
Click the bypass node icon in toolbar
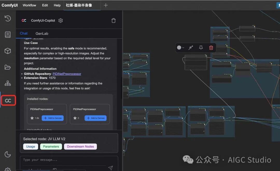click(191, 48)
